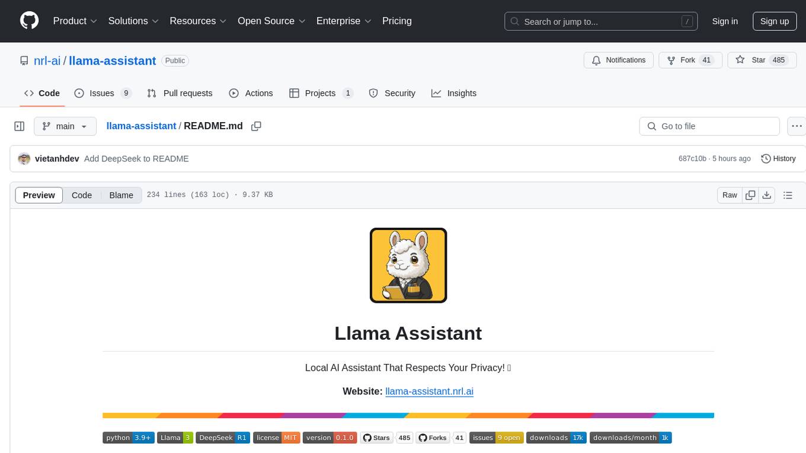Image resolution: width=806 pixels, height=453 pixels.
Task: Open the Pull requests tab
Action: coord(180,93)
